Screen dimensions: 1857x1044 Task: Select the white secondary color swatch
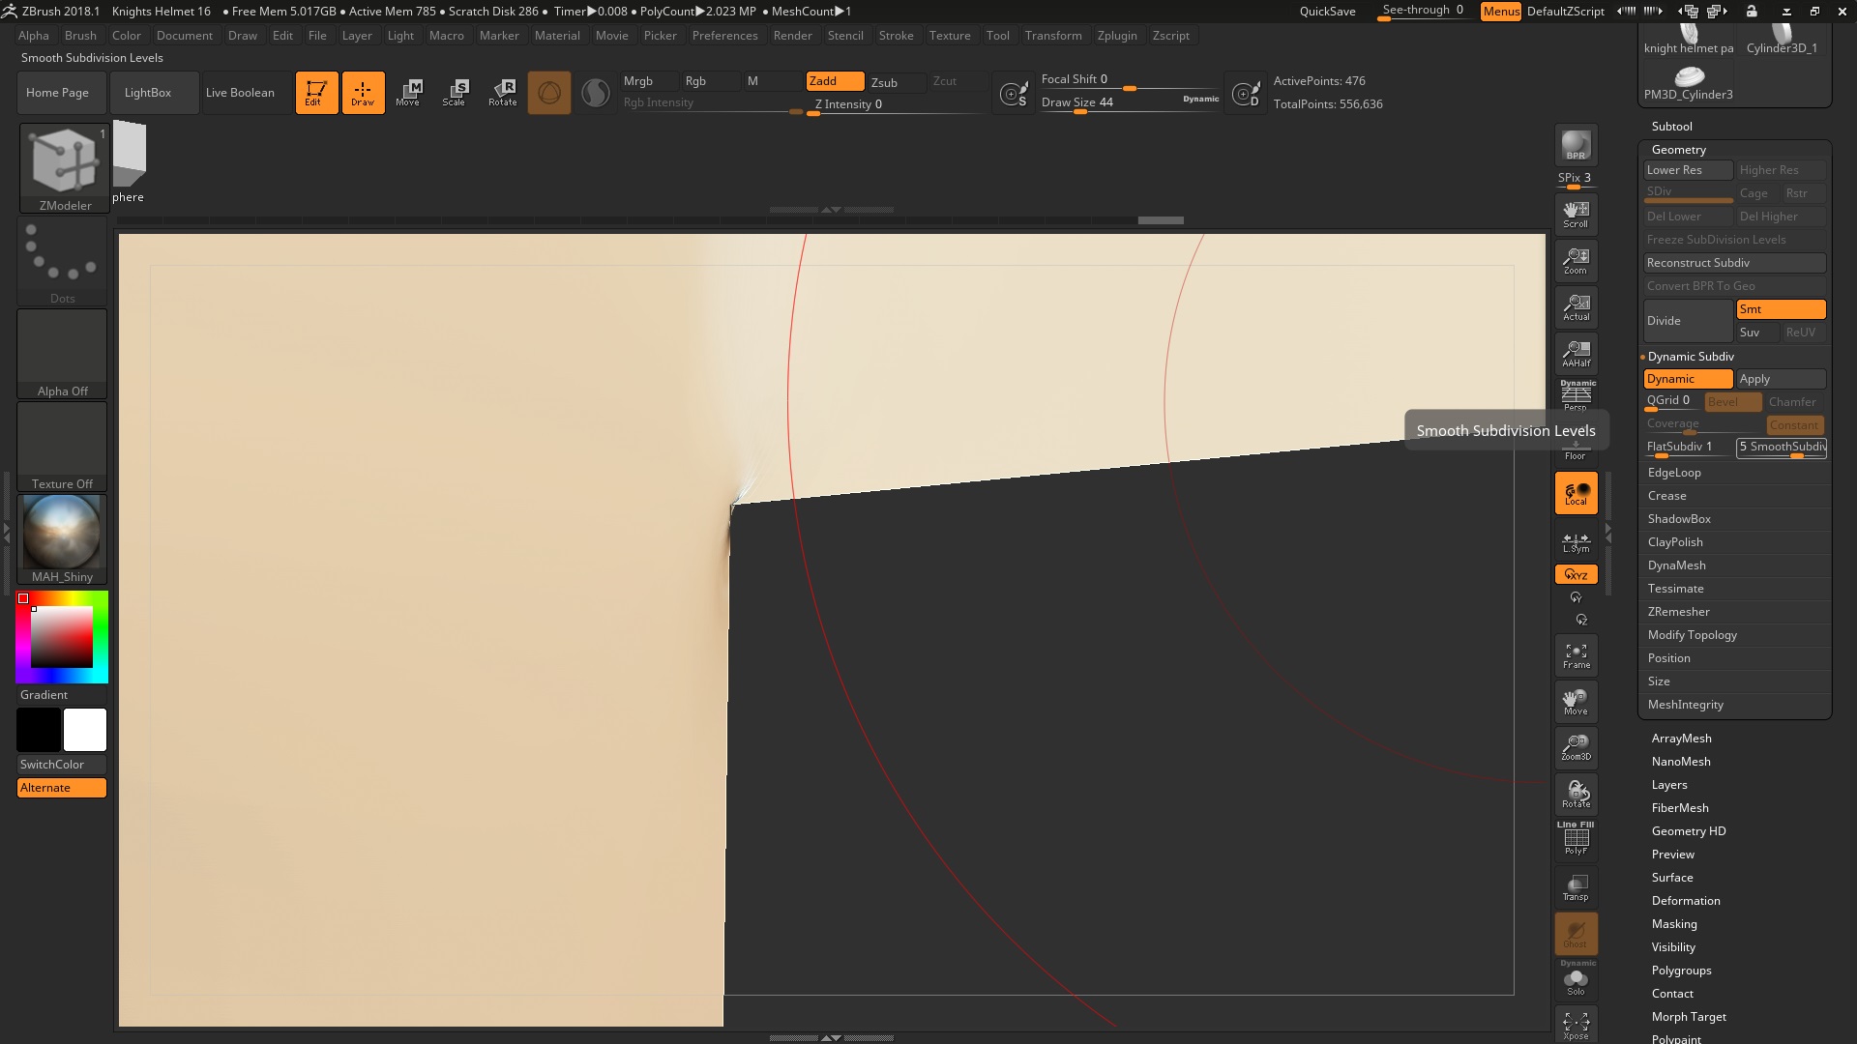(85, 730)
